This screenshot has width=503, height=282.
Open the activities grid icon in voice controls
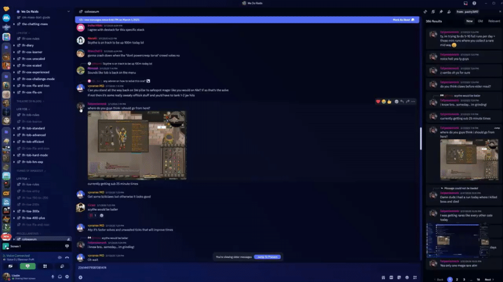click(x=45, y=266)
